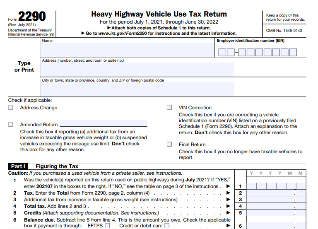Click the 'OMB No. 1545-0143' text
This screenshot has height=229, width=318.
(284, 31)
